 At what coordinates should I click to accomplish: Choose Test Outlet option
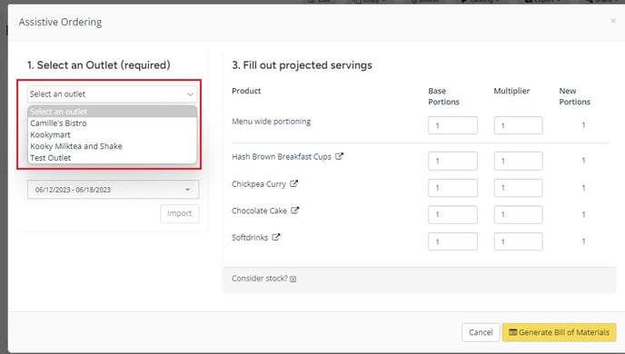[x=113, y=158]
